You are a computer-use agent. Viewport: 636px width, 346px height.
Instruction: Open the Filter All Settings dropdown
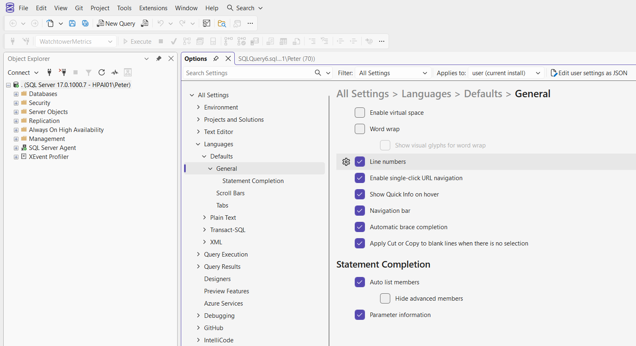click(x=393, y=73)
